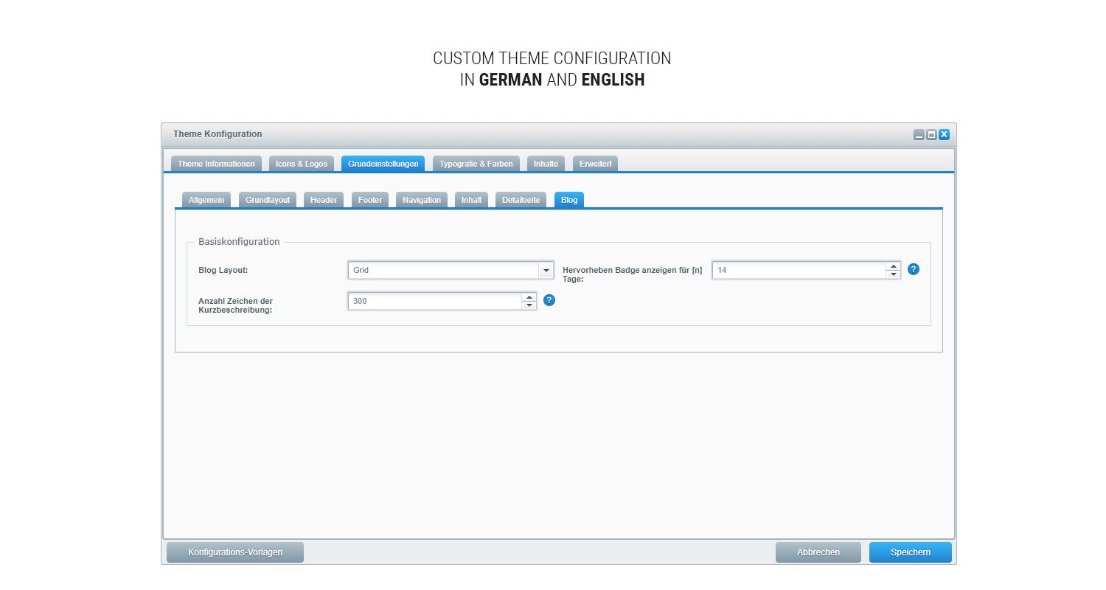Open help for Hervorheben Badge Tage field
Viewport: 1106px width, 590px height.
point(914,269)
